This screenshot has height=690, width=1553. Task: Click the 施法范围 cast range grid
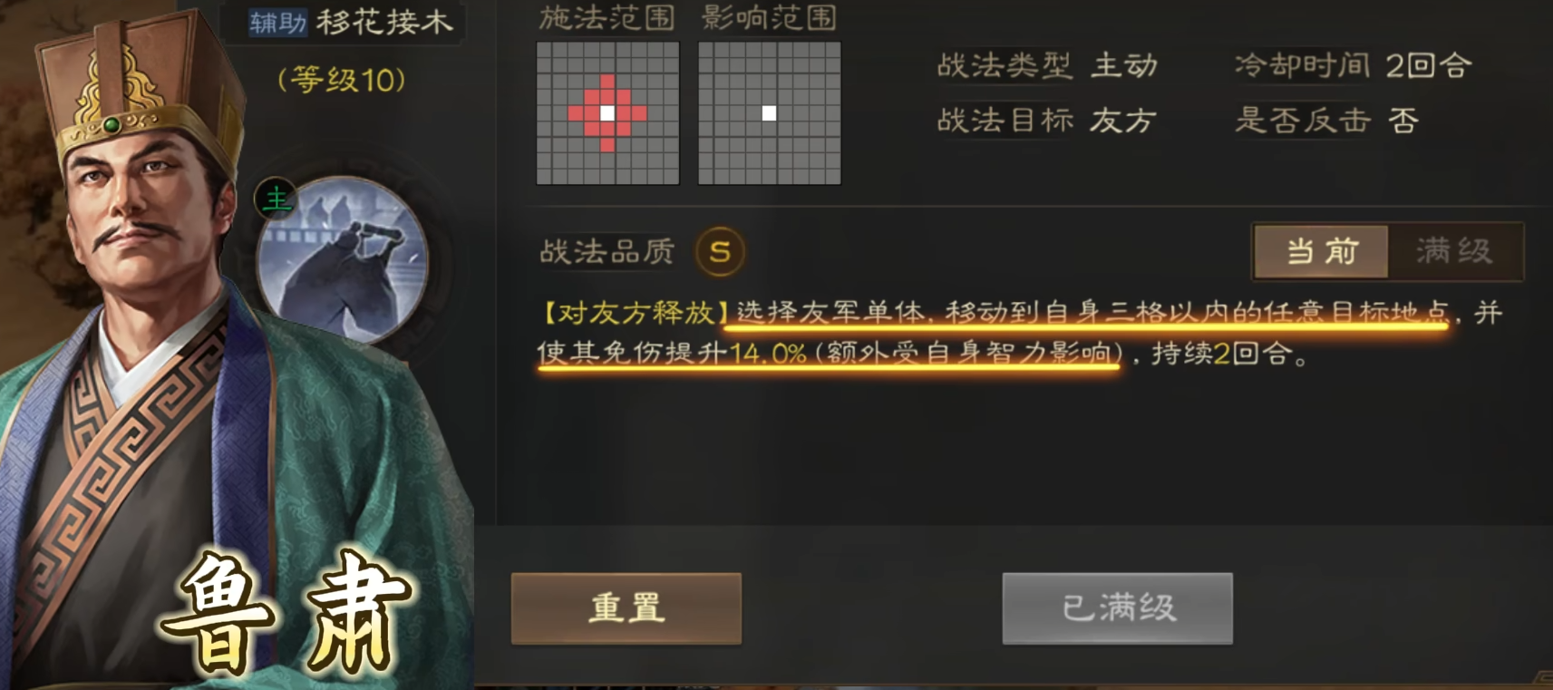pyautogui.click(x=607, y=113)
